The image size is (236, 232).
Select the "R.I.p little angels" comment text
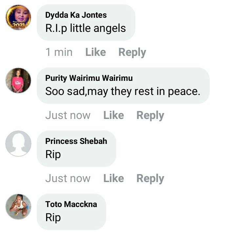point(86,28)
